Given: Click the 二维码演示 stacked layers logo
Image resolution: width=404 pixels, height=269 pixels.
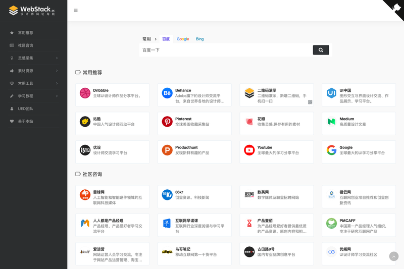Looking at the screenshot, I should tap(249, 93).
